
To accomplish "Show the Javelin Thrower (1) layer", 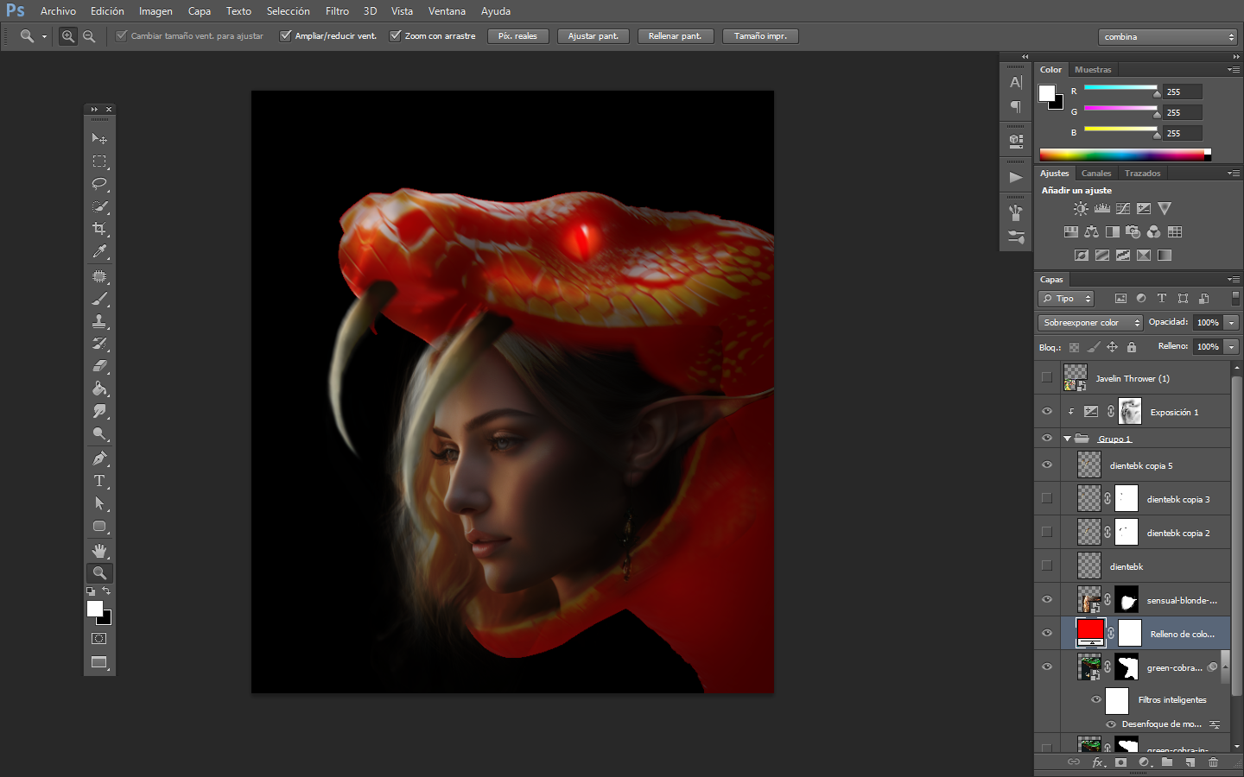I will point(1047,378).
